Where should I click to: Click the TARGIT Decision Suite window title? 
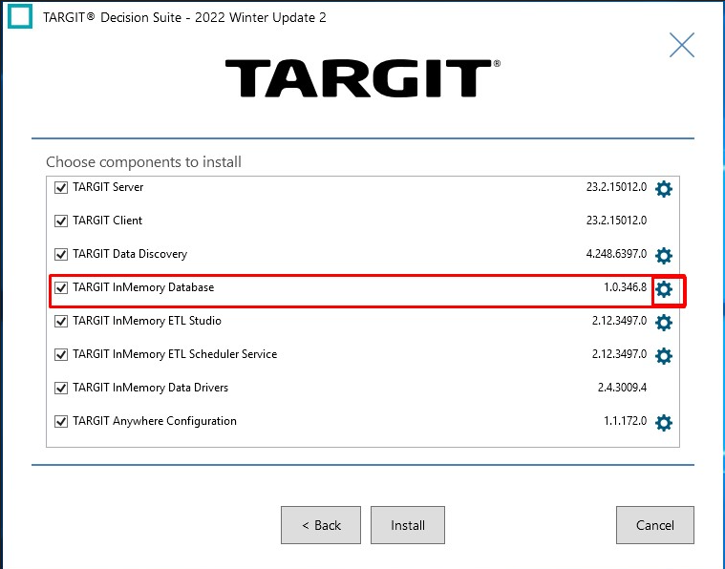coord(184,17)
